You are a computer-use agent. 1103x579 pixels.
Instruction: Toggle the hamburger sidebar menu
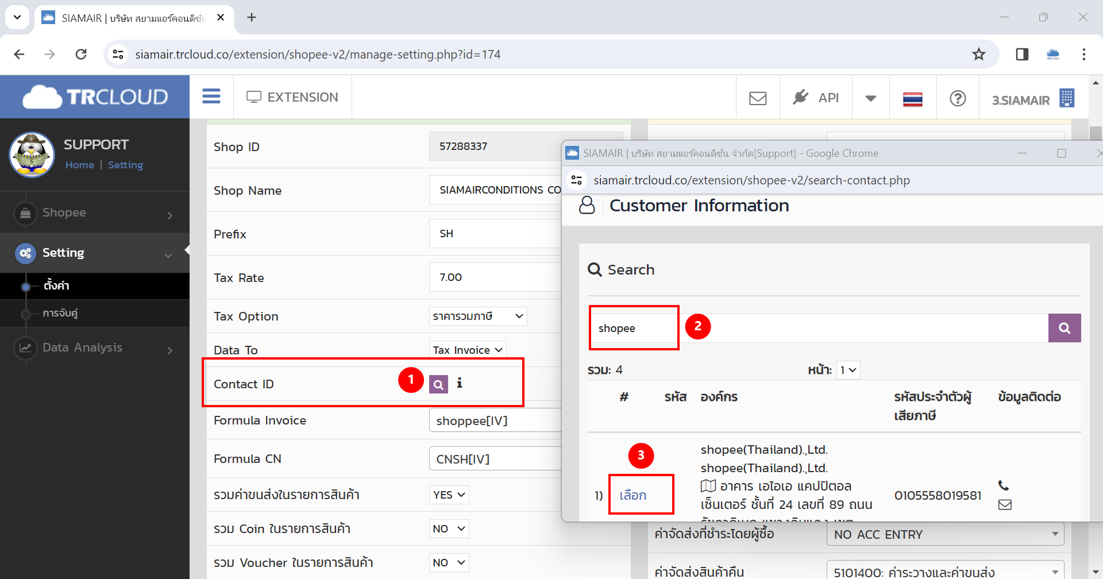pyautogui.click(x=211, y=96)
